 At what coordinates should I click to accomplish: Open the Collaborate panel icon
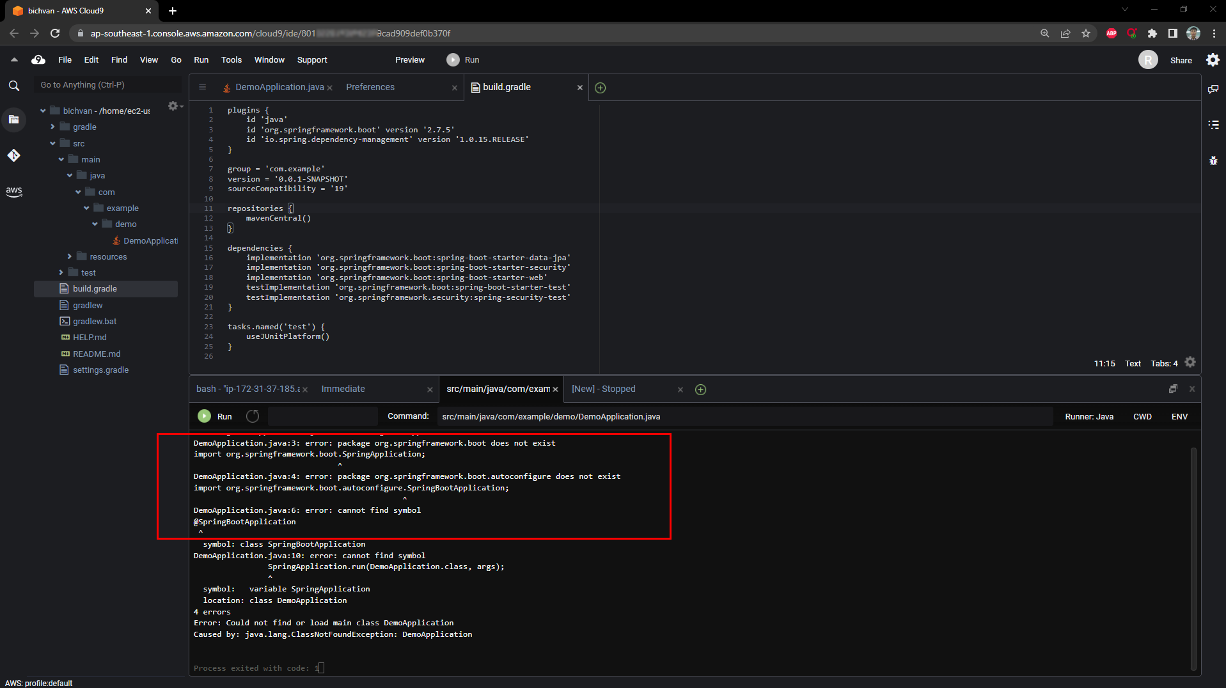(x=1213, y=90)
